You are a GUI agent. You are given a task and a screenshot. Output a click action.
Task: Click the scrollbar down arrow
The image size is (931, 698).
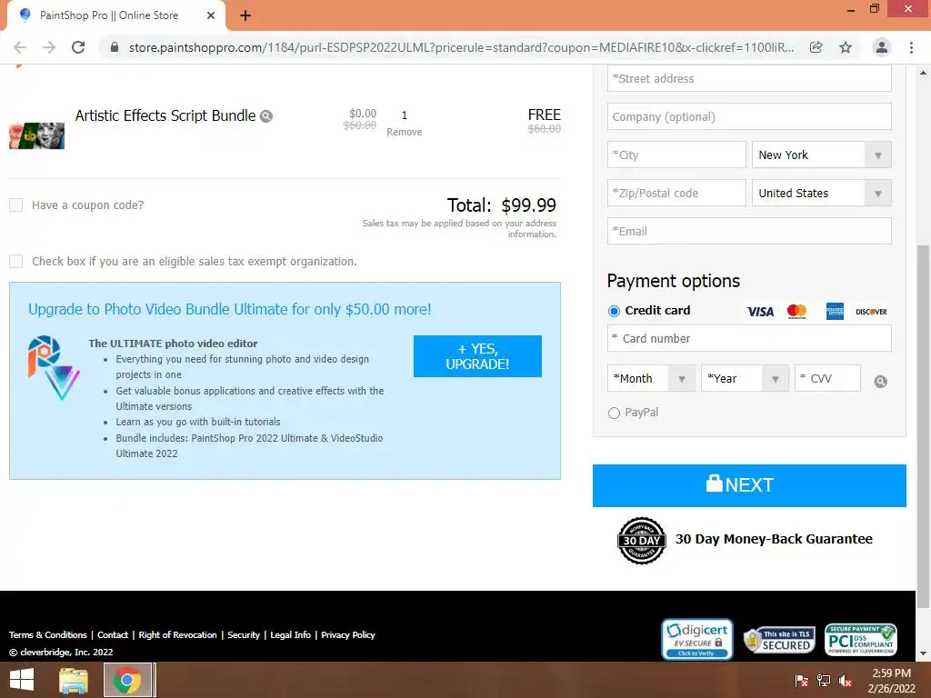pyautogui.click(x=923, y=653)
